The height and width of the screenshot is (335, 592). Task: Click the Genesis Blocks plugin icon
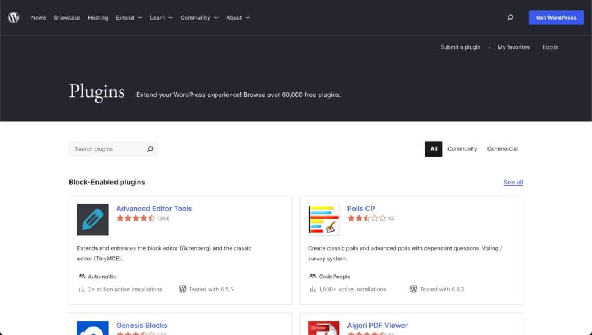[x=92, y=327]
